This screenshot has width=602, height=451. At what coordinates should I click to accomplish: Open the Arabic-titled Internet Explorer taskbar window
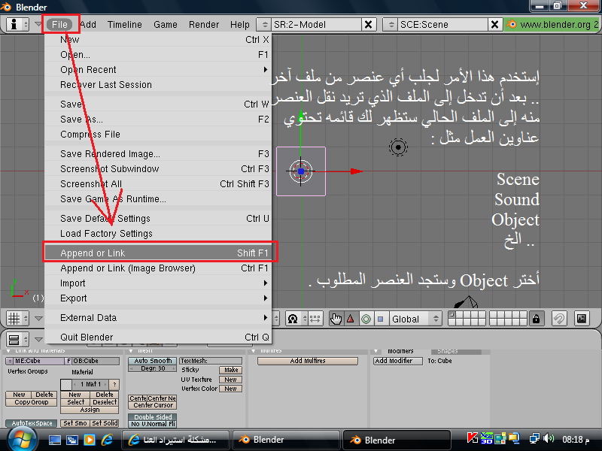pyautogui.click(x=175, y=440)
